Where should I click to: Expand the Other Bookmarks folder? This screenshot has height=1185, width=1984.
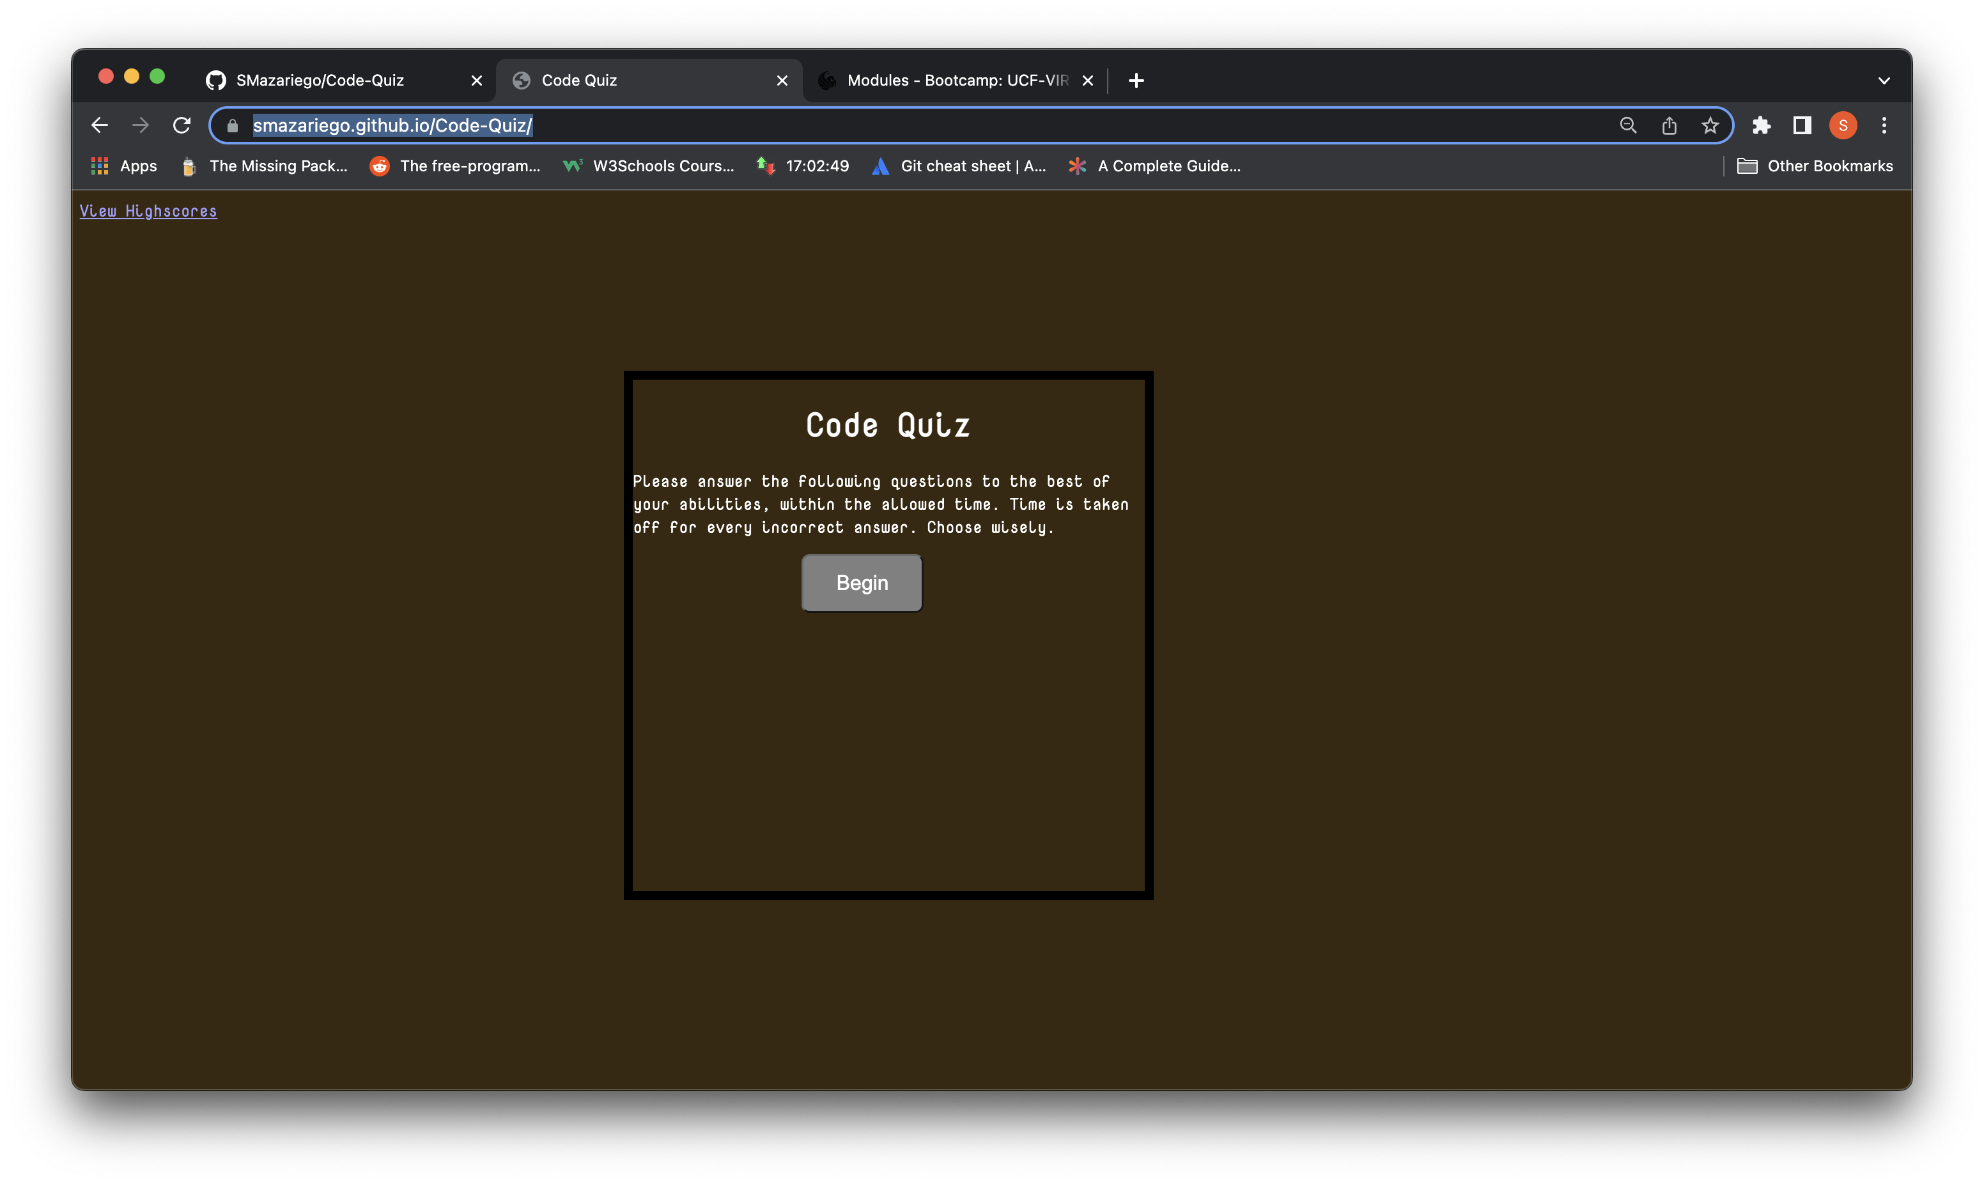tap(1815, 166)
